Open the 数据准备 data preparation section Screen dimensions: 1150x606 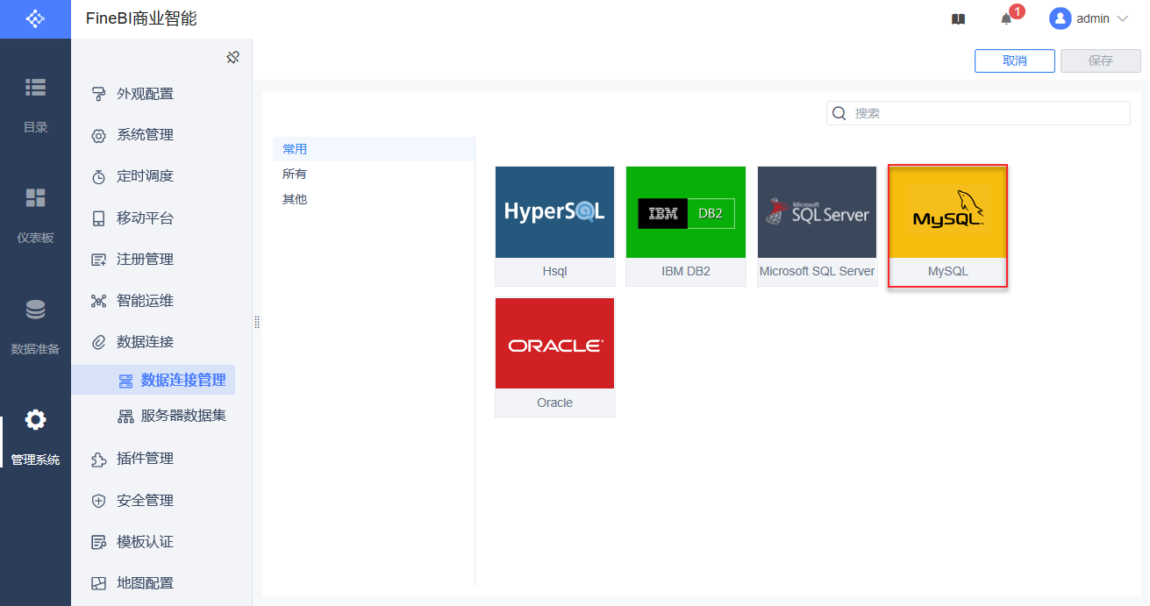tap(35, 326)
